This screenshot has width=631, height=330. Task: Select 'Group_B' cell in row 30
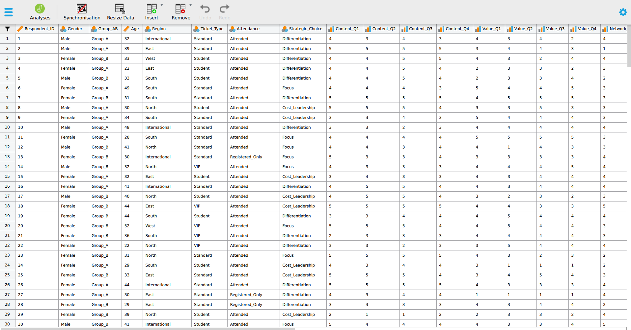coord(105,324)
